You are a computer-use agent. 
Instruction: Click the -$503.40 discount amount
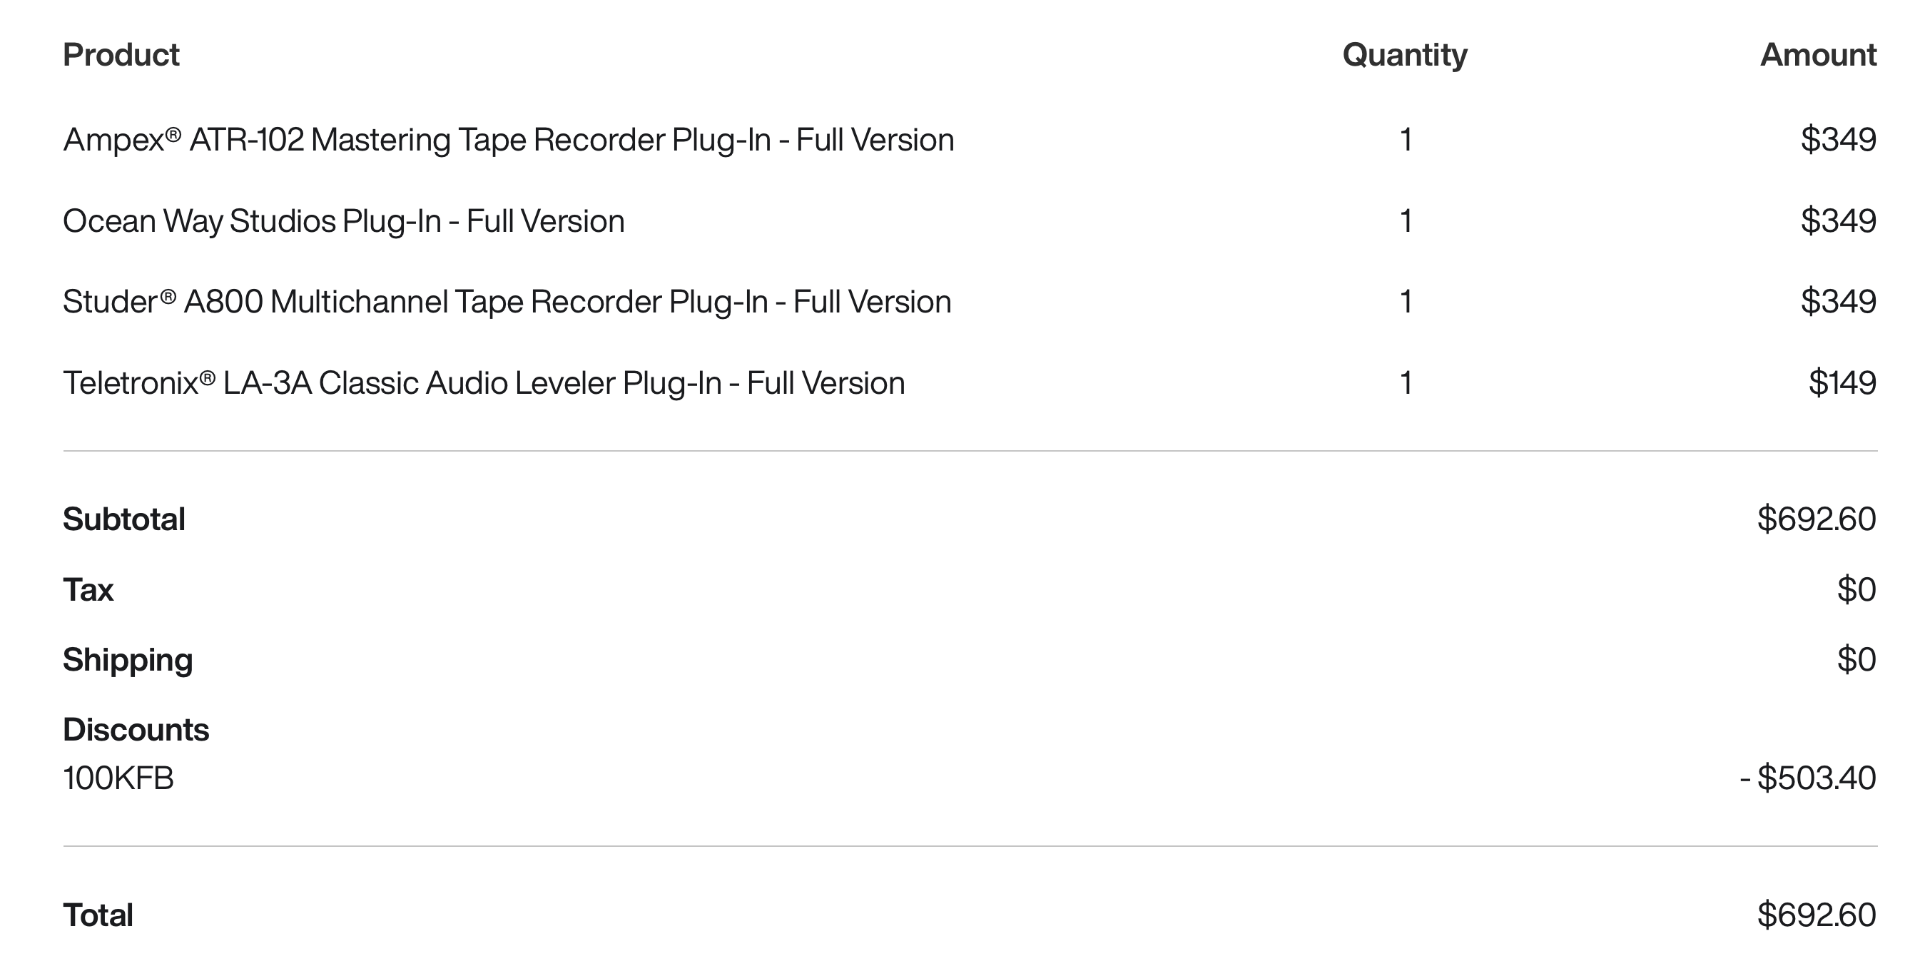(1807, 778)
